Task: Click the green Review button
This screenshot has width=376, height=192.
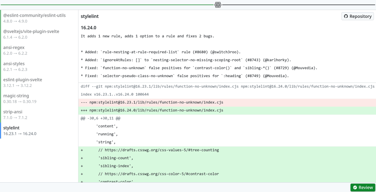Action: tap(363, 187)
